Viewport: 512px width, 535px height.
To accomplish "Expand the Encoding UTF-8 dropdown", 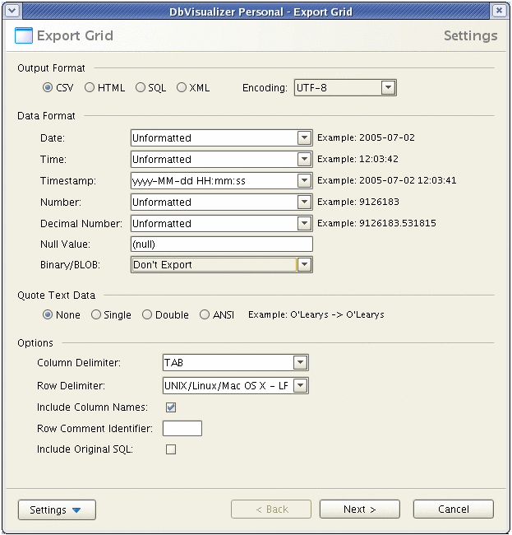I will click(388, 88).
